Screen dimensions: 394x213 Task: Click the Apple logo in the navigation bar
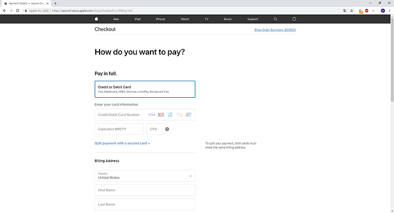click(96, 19)
